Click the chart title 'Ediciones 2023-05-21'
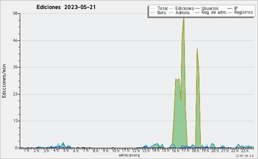Screen dimensions: 258x159 (x=66, y=7)
